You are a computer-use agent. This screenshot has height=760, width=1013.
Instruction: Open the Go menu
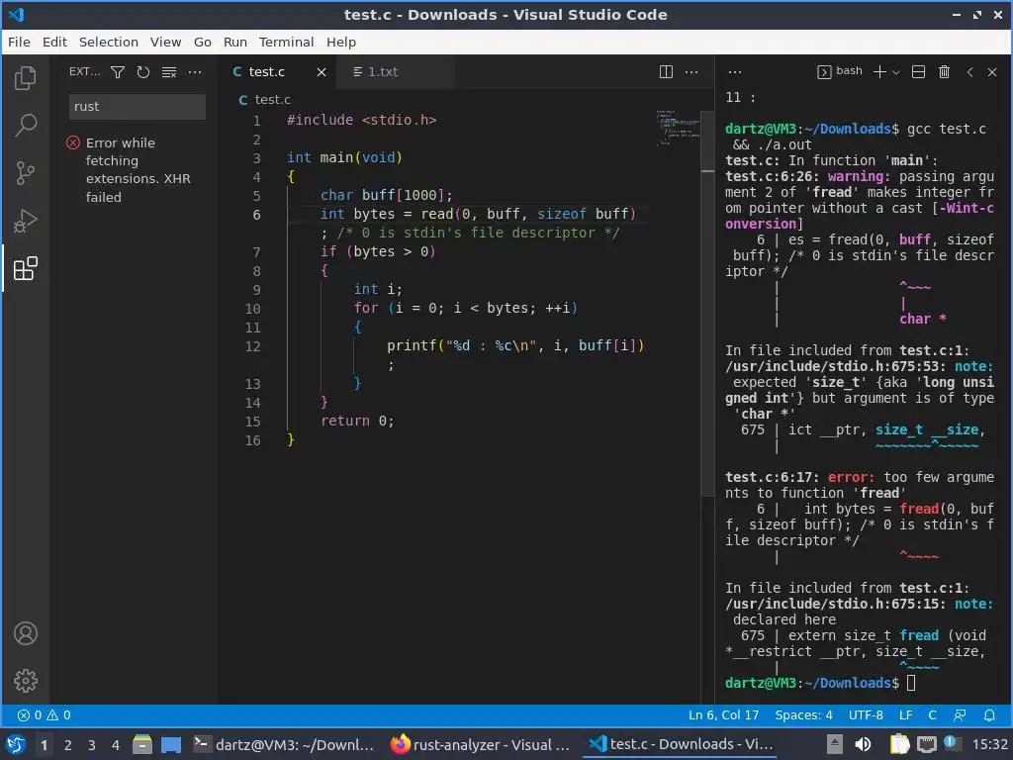pos(202,42)
